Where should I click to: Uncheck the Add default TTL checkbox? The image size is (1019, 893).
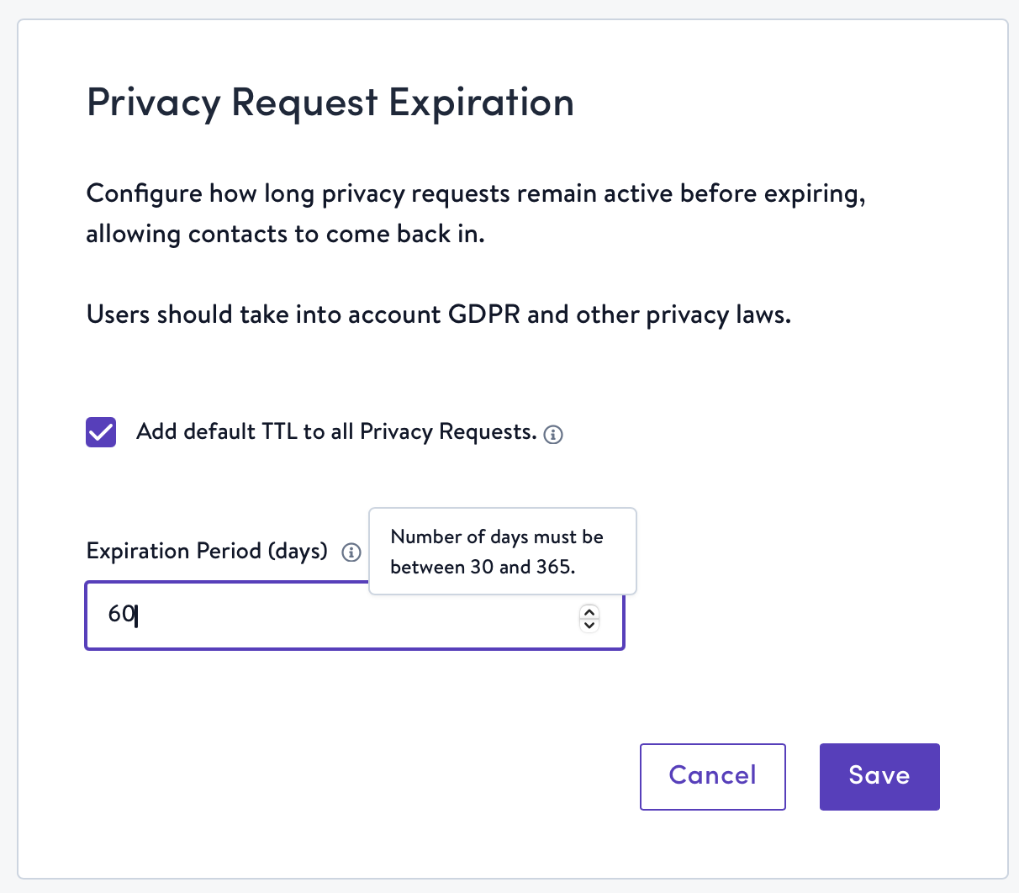point(101,432)
